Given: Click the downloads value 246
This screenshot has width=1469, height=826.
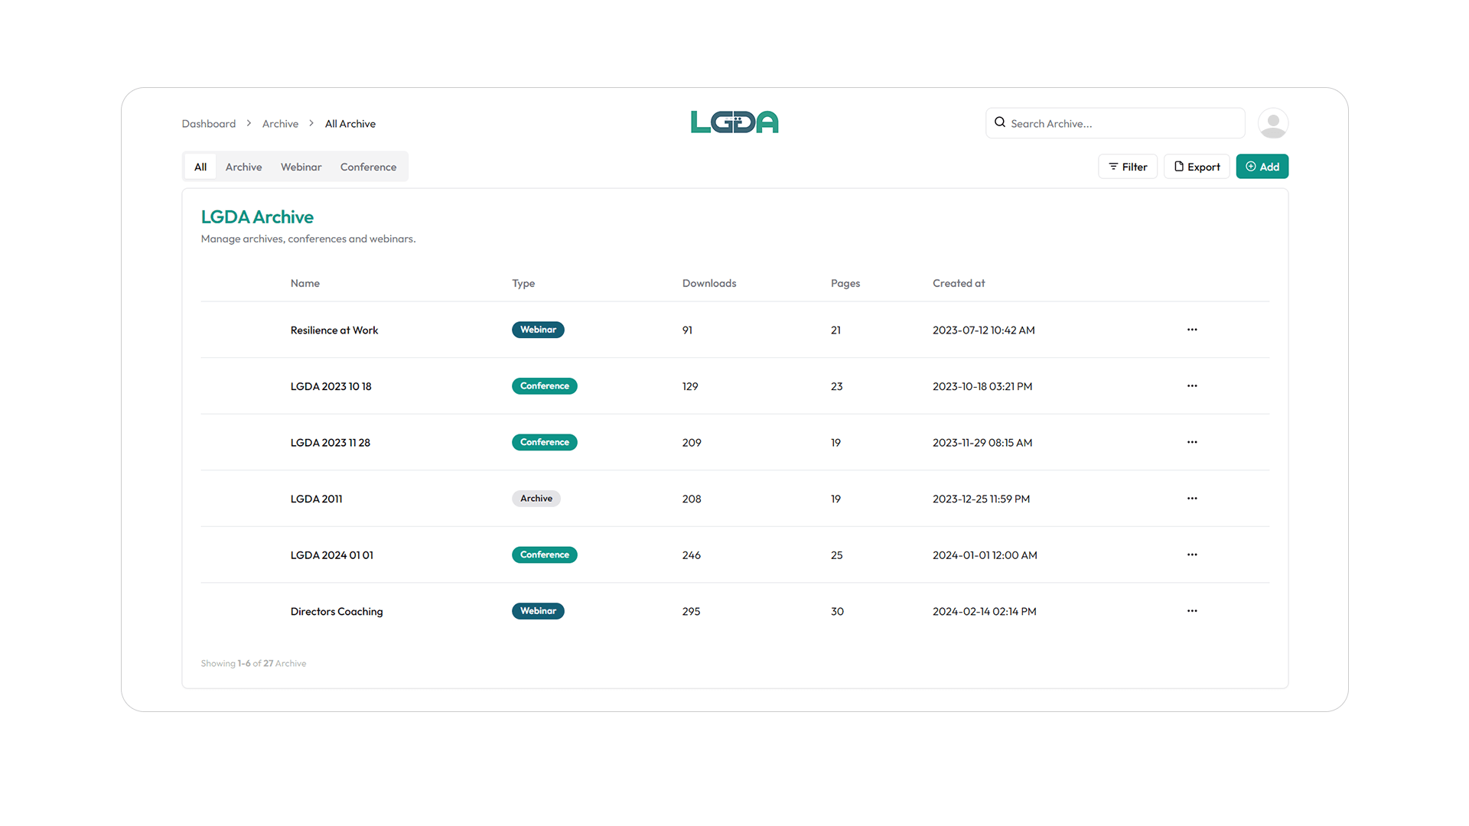Looking at the screenshot, I should click(692, 555).
